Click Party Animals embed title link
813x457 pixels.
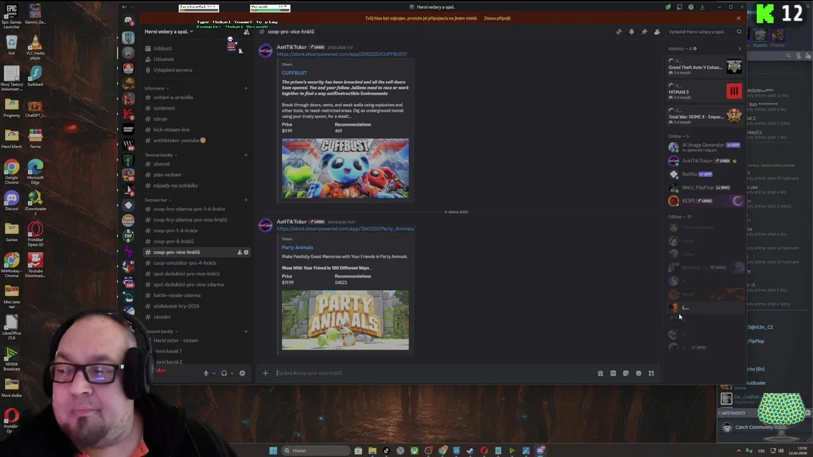[x=297, y=248]
